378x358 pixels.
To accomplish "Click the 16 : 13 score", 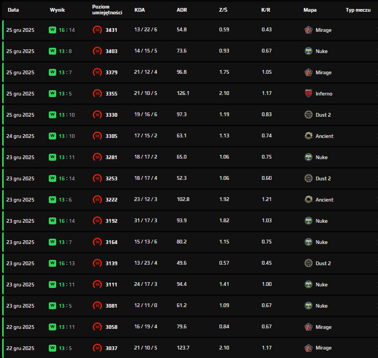I will tap(67, 264).
